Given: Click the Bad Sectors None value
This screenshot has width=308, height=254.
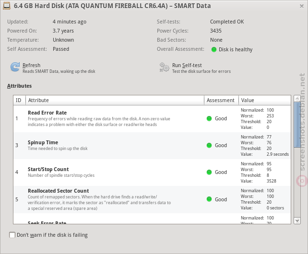Looking at the screenshot, I should (x=216, y=40).
